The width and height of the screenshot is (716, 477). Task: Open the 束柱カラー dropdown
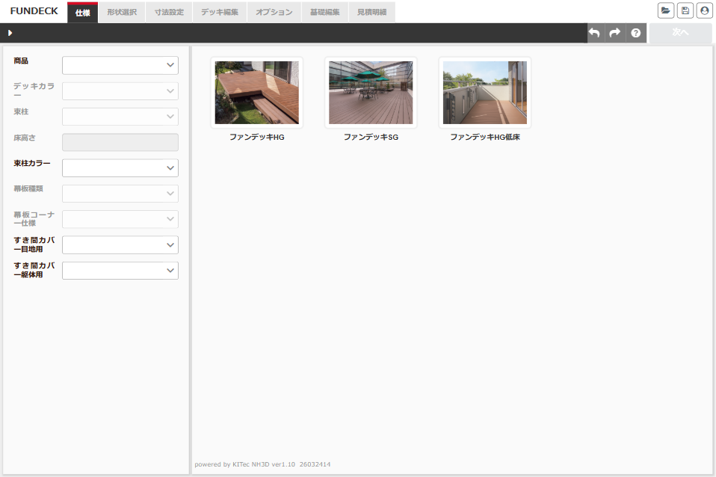coord(120,167)
